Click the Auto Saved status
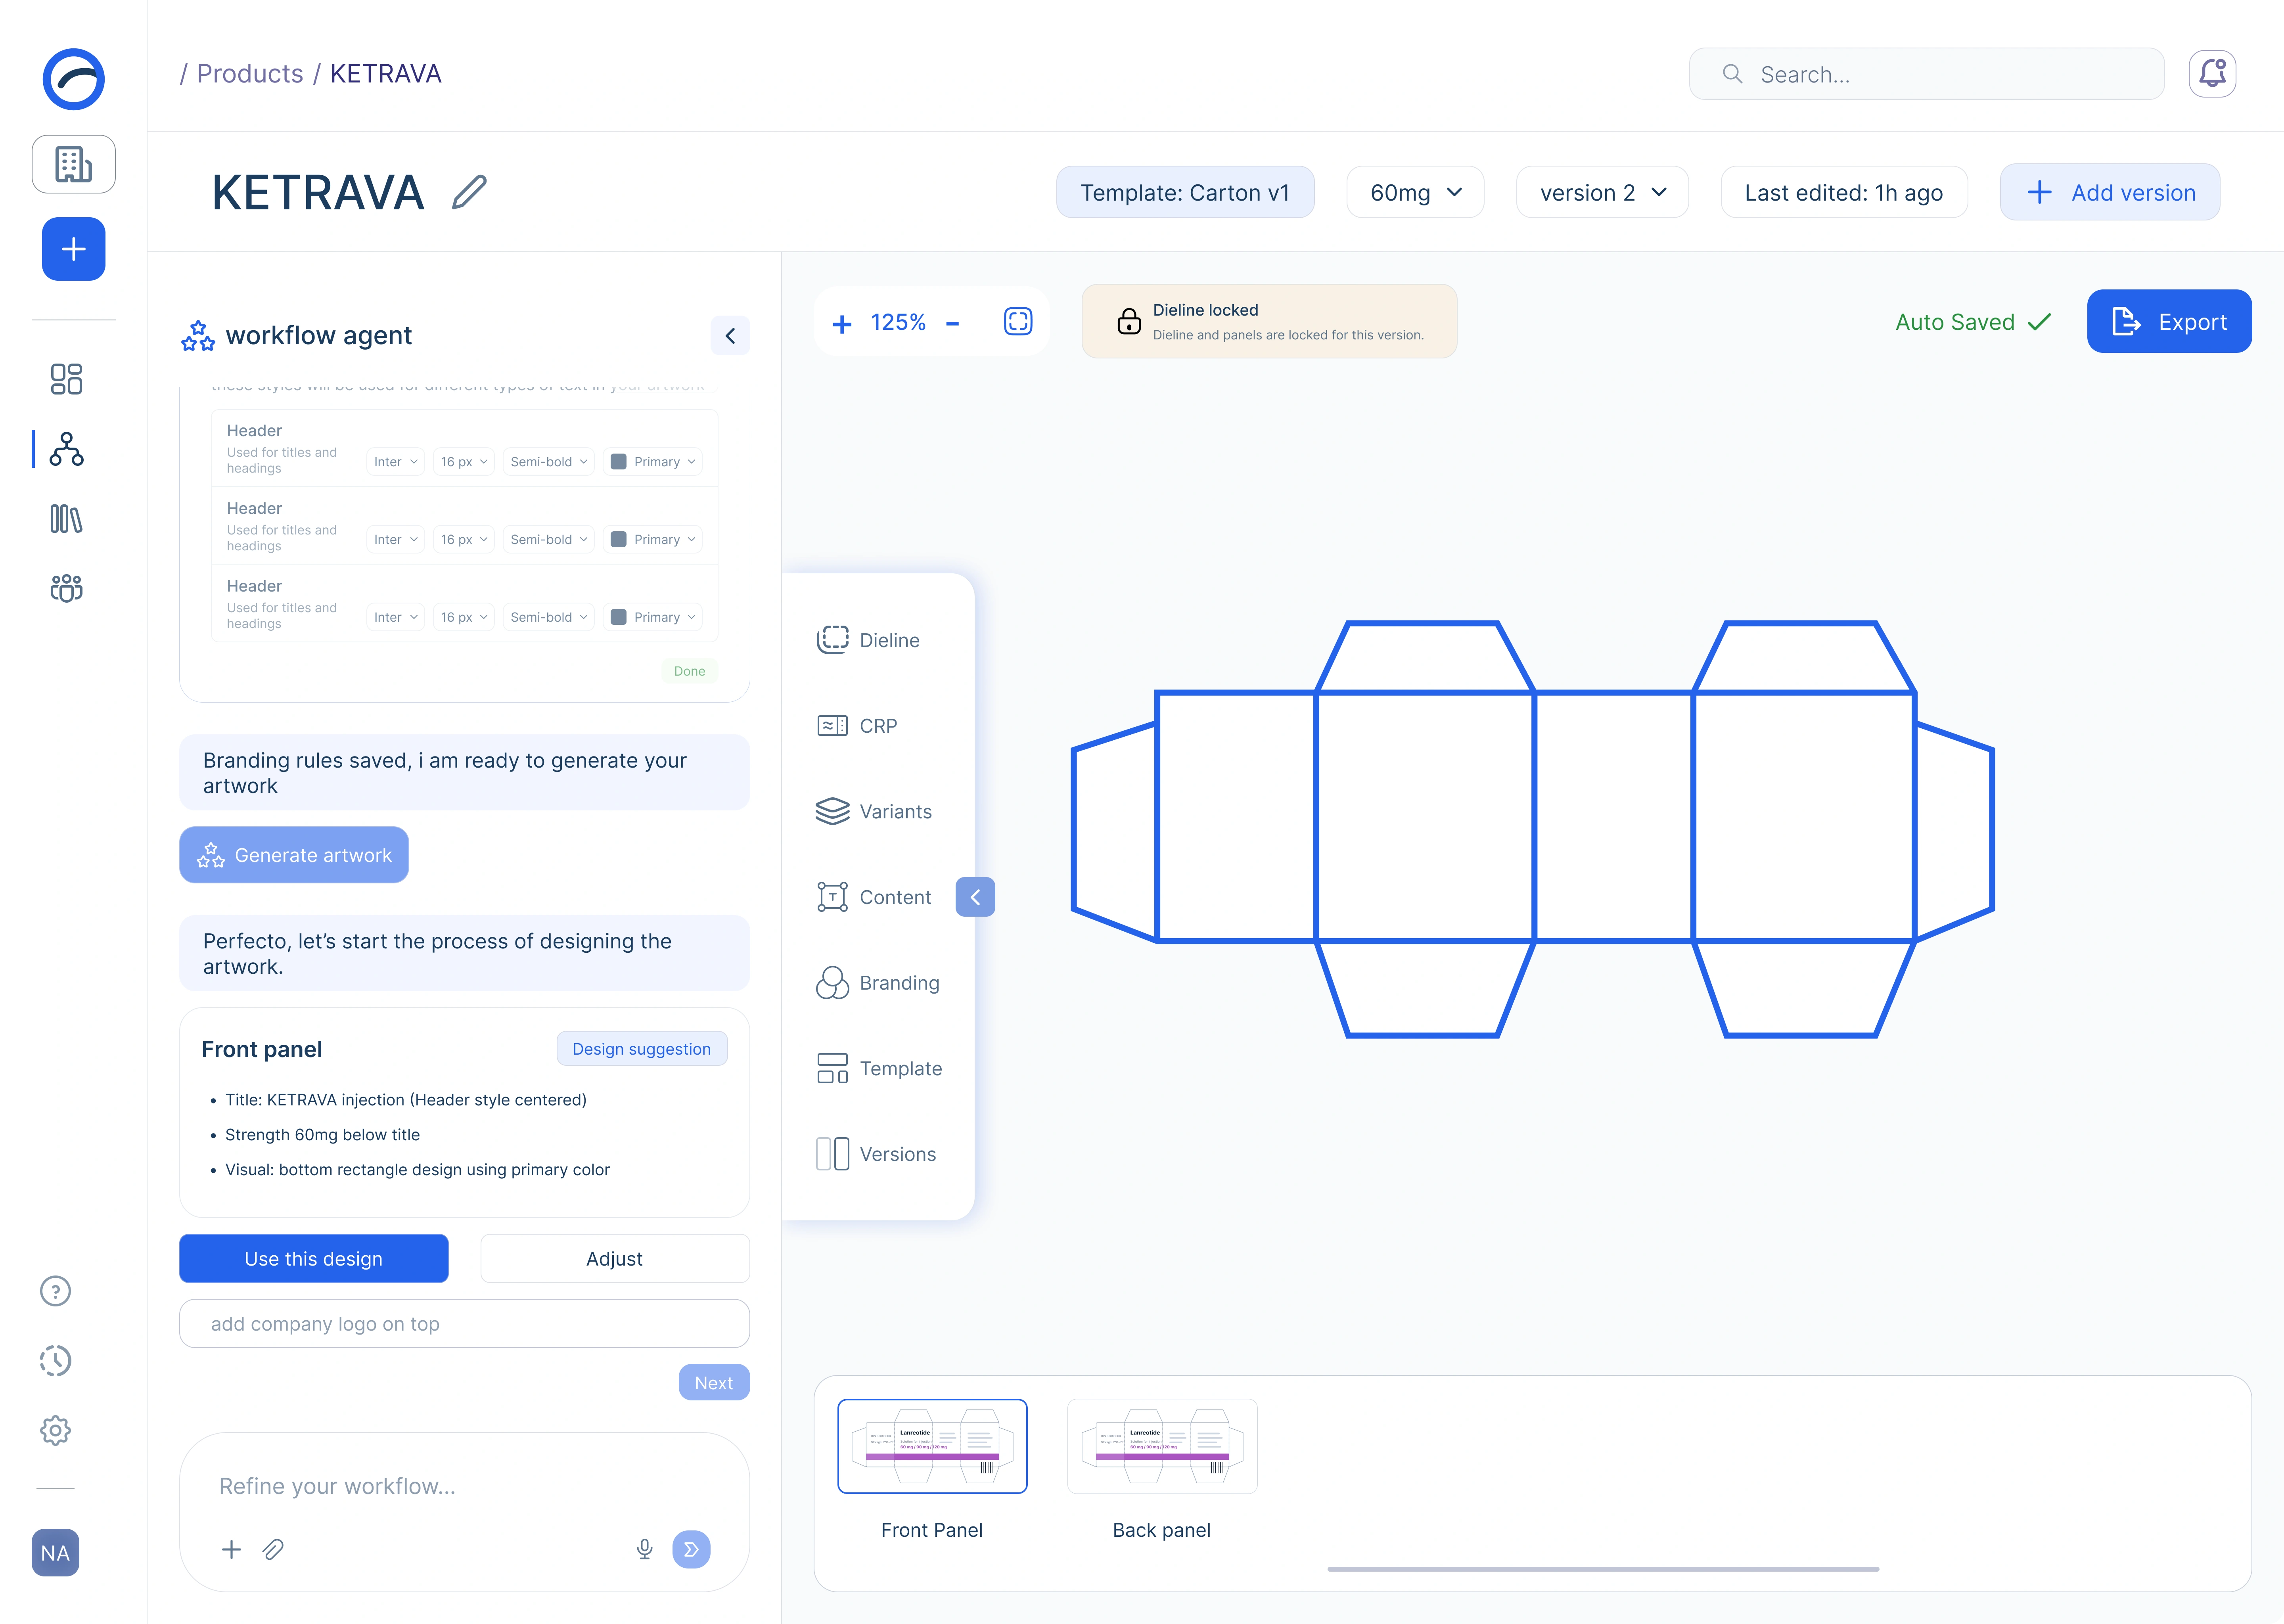 tap(1973, 322)
